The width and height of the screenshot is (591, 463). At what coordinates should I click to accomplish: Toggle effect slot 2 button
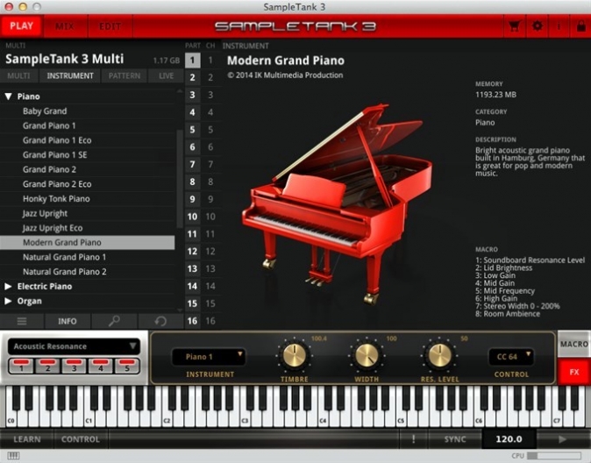coord(47,366)
